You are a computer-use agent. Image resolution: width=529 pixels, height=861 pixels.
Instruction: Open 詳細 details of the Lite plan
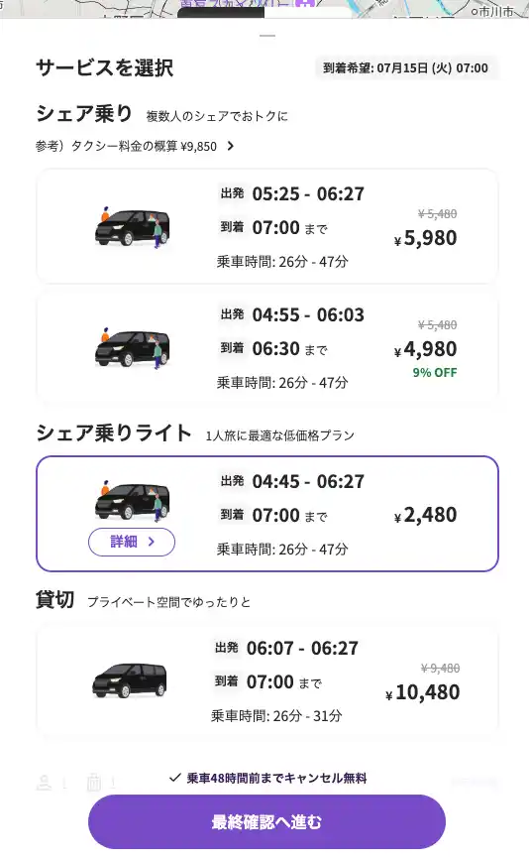(x=132, y=542)
